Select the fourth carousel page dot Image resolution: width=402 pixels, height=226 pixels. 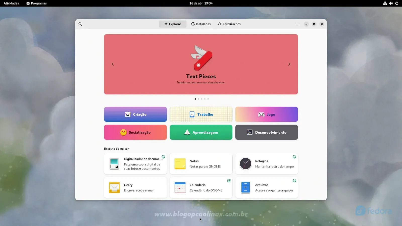click(x=205, y=99)
